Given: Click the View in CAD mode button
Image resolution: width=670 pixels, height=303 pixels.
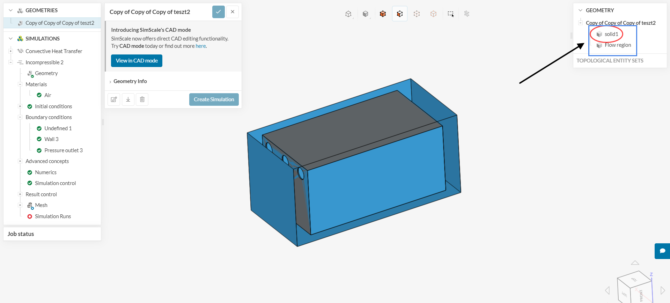Looking at the screenshot, I should [137, 61].
